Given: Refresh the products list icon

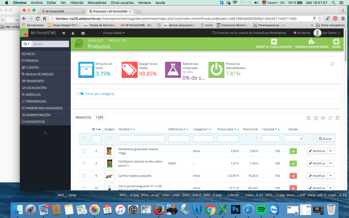Looking at the screenshot, I should click(330, 118).
